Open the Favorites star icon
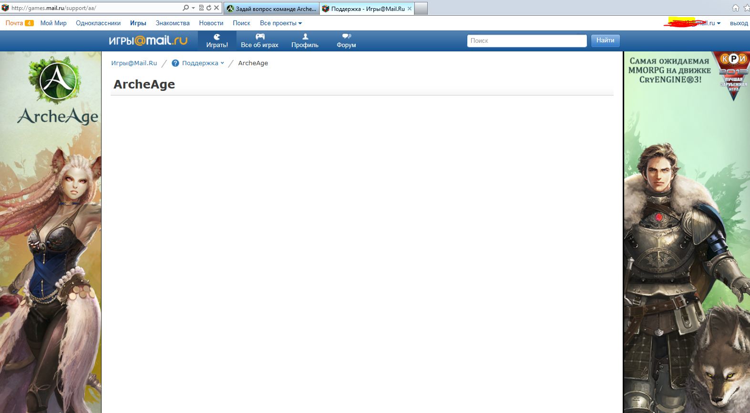750x413 pixels. [x=747, y=8]
